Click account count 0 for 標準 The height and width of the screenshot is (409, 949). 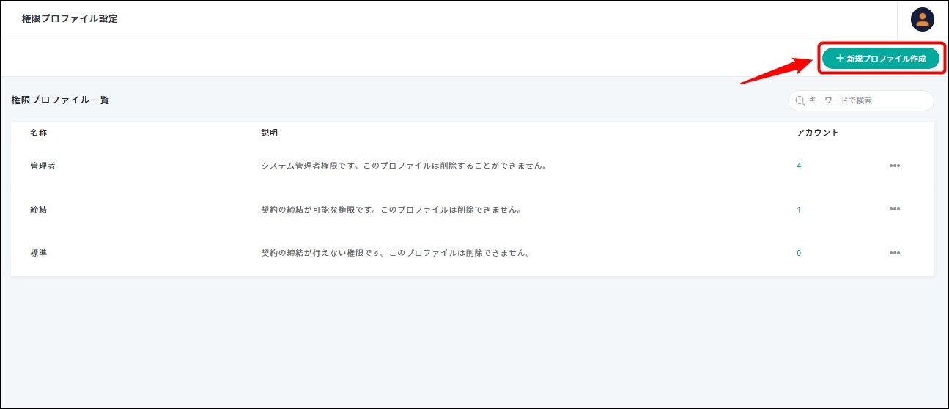pos(799,253)
